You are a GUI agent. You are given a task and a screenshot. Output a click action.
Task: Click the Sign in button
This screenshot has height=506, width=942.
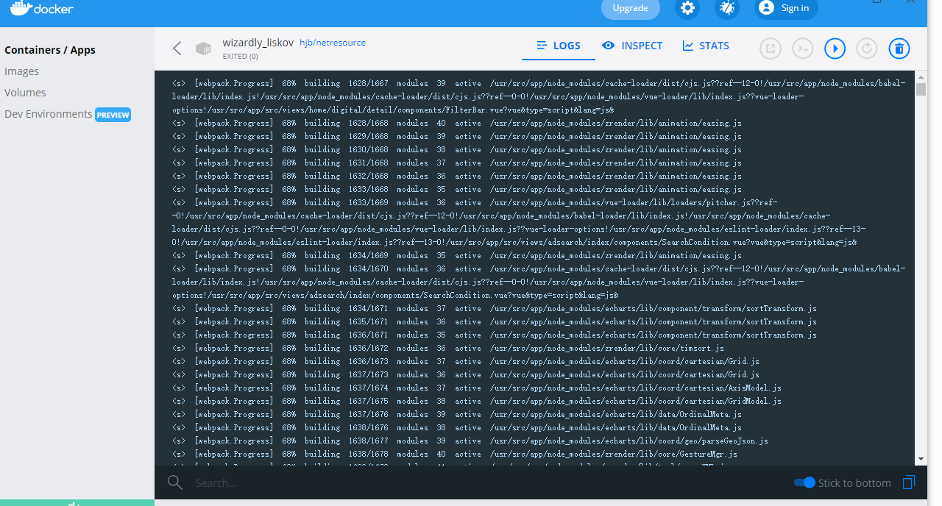[786, 8]
